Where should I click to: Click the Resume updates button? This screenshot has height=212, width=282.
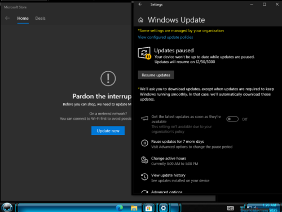[x=156, y=75]
